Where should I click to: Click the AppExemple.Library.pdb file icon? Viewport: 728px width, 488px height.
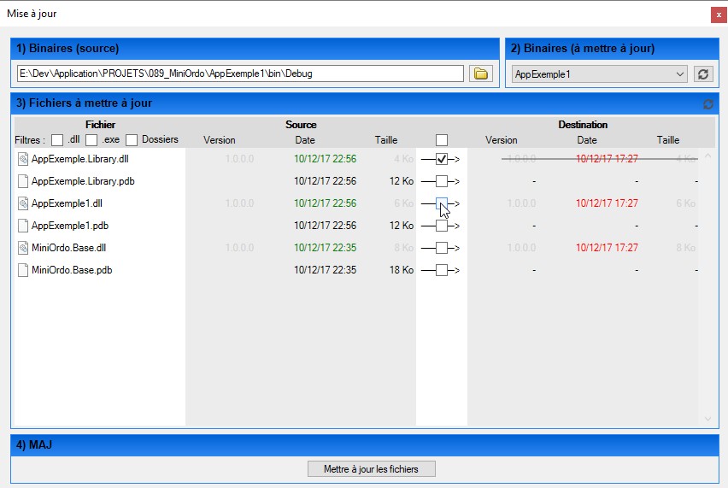[23, 181]
